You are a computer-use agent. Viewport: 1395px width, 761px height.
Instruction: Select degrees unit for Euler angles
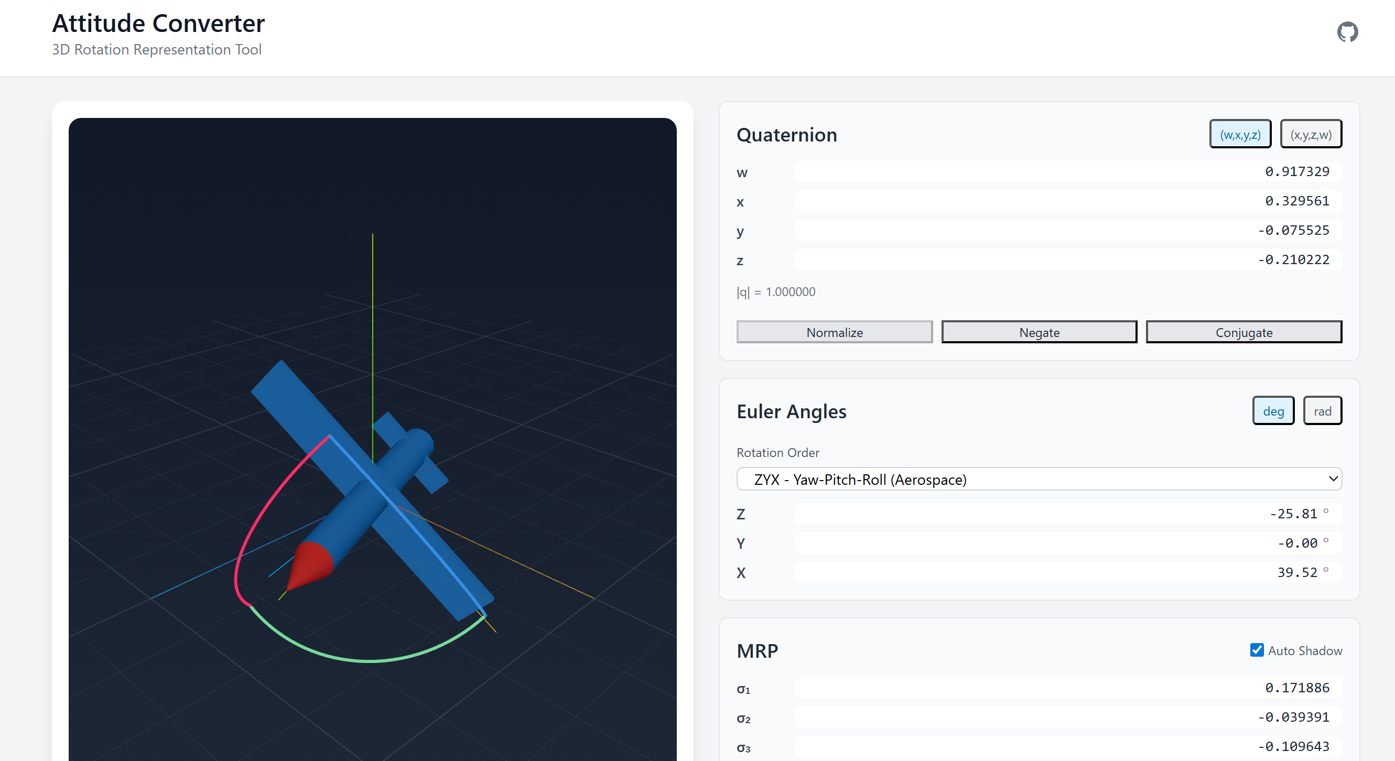pyautogui.click(x=1273, y=411)
